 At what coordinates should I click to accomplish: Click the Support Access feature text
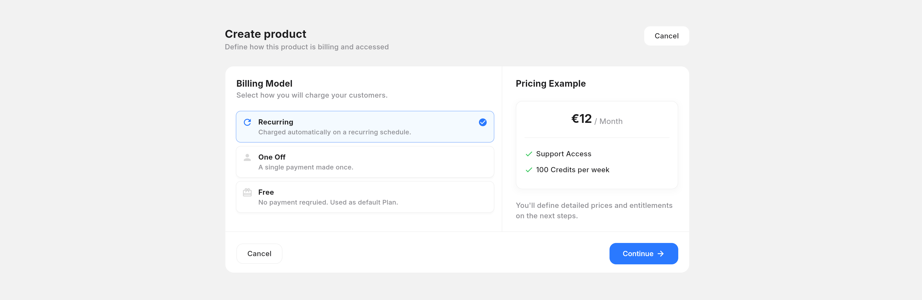coord(563,154)
